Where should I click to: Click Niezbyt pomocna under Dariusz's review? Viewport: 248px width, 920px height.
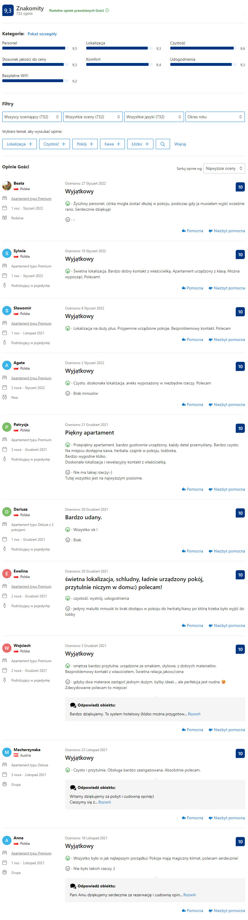227,551
